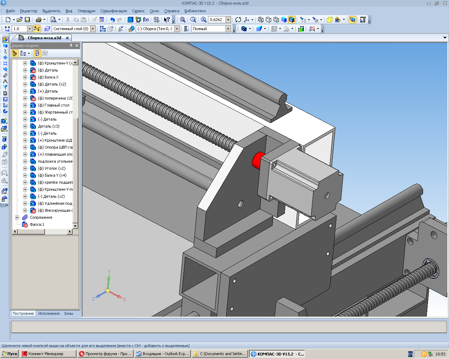Image resolution: width=449 pixels, height=359 pixels.
Task: Expand the (ф) Главный стол component
Action: coord(25,105)
